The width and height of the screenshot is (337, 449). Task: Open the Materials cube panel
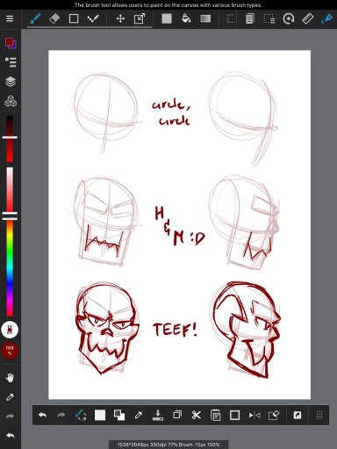pyautogui.click(x=11, y=101)
